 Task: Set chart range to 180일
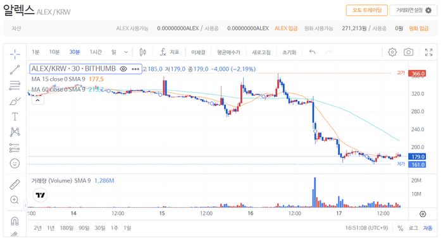(66, 228)
